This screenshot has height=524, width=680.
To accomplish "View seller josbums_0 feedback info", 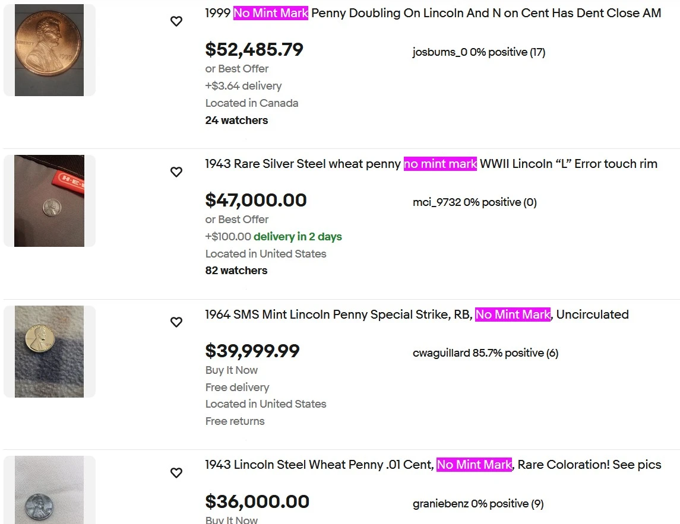I will tap(479, 52).
